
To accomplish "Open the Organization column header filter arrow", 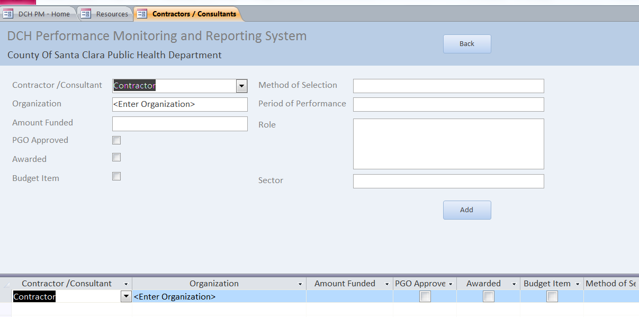I will [300, 284].
